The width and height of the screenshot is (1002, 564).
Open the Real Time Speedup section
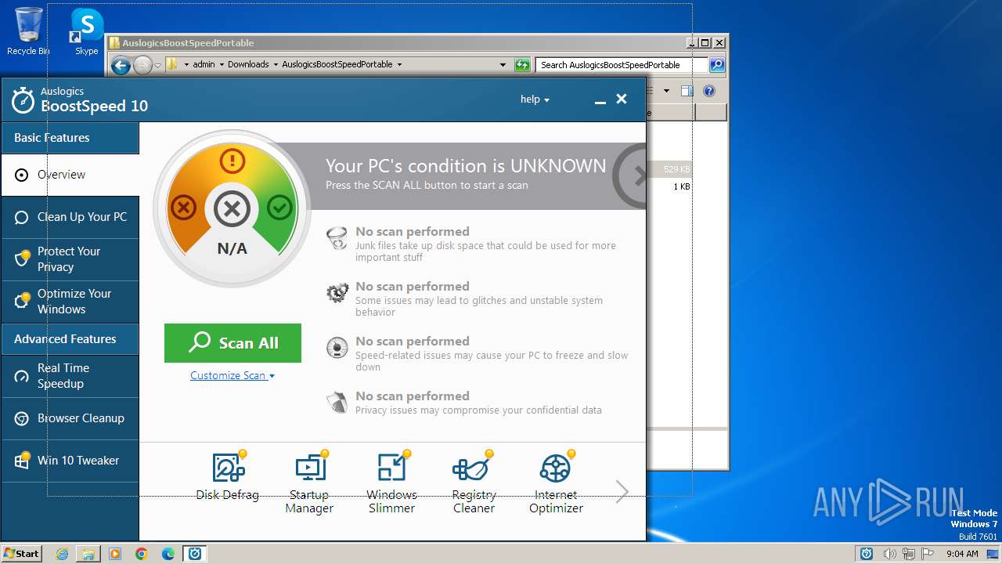click(x=70, y=376)
